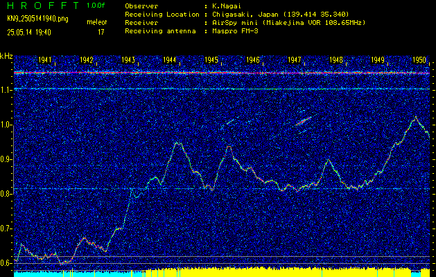Click the 0.9 frequency axis label
The width and height of the screenshot is (436, 277).
click(6, 159)
